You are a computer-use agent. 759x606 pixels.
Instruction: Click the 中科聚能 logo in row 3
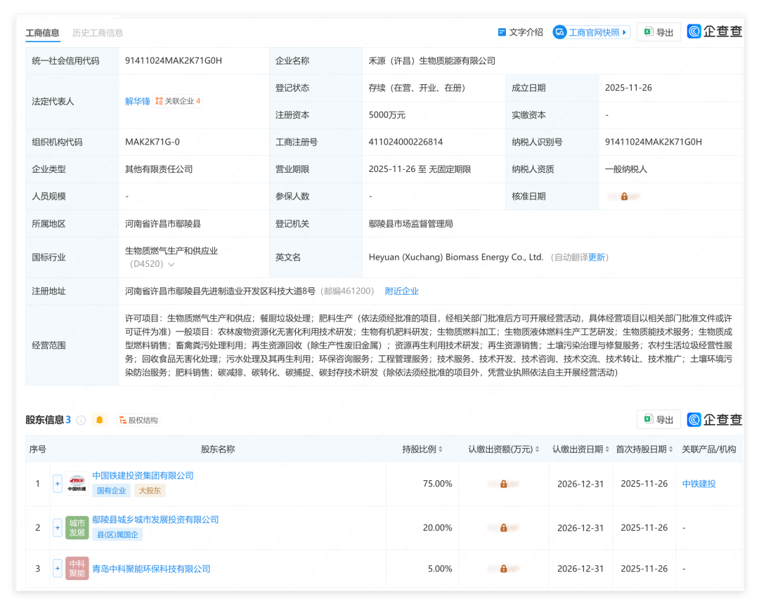point(79,569)
